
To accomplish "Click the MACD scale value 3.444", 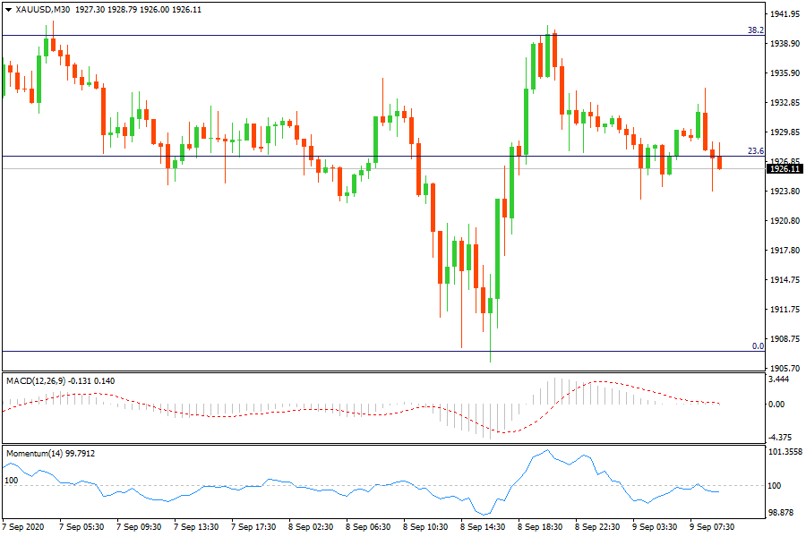I will point(781,380).
